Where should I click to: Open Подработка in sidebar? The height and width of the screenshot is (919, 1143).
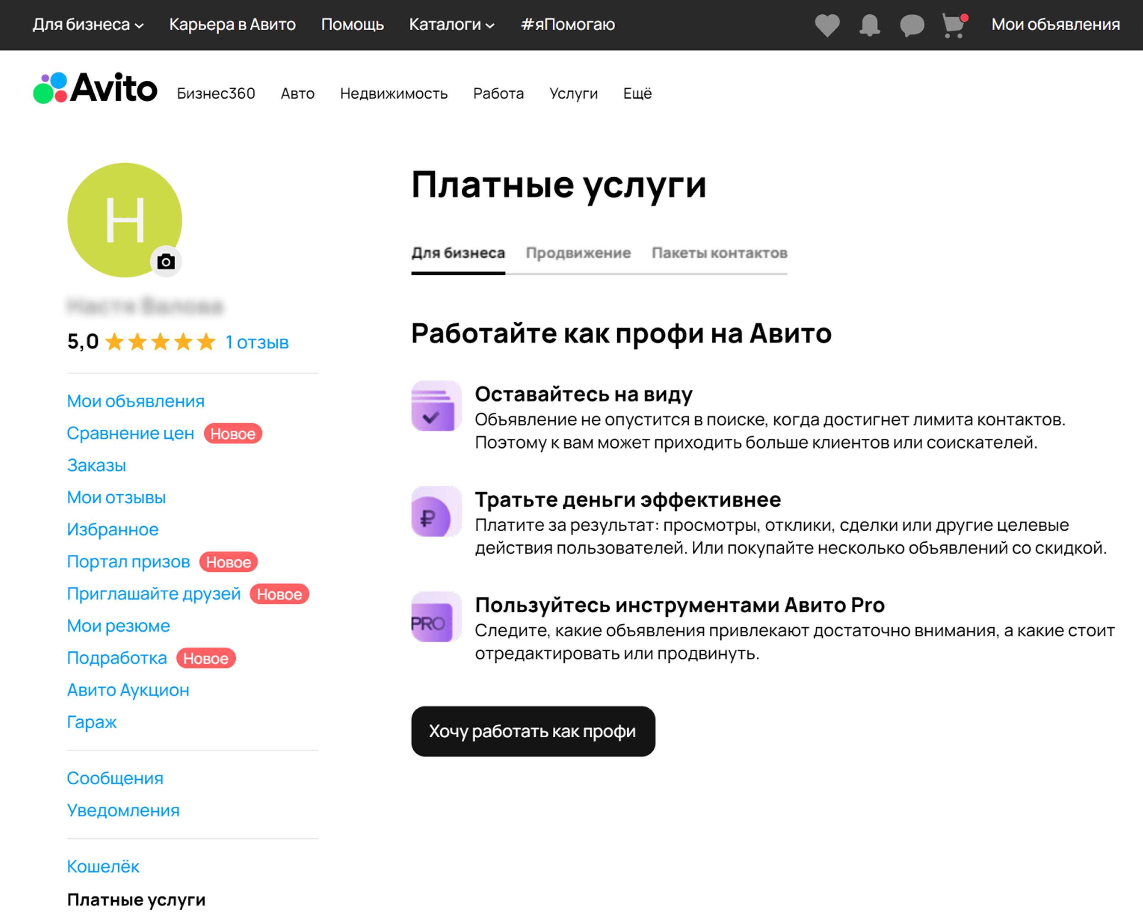click(x=117, y=658)
